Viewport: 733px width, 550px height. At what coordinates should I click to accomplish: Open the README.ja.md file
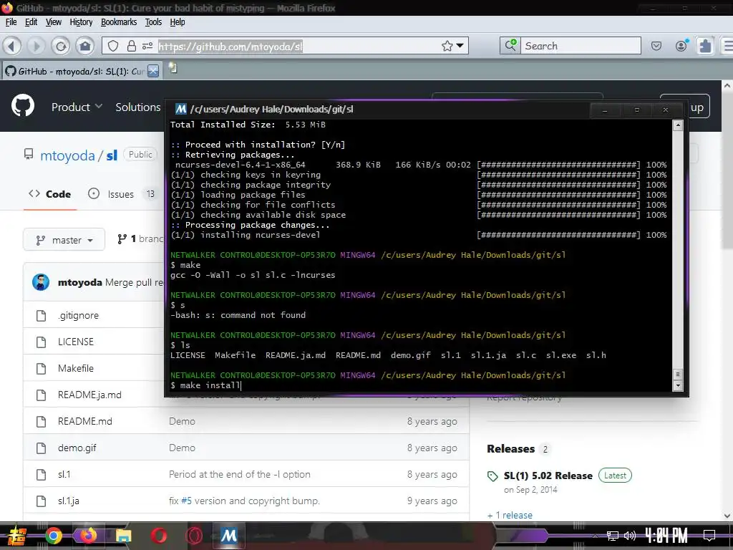coord(89,395)
